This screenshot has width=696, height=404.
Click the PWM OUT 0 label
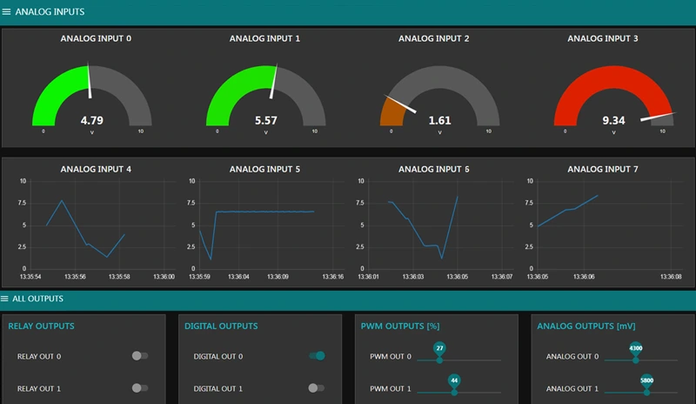pos(391,356)
